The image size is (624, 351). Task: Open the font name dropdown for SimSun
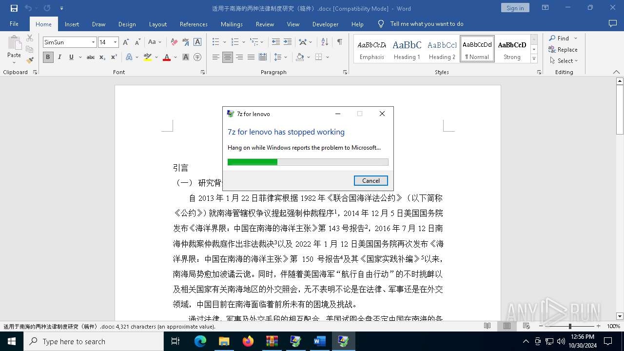(x=93, y=42)
